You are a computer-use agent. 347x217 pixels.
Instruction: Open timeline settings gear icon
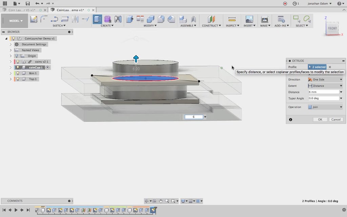pyautogui.click(x=344, y=210)
